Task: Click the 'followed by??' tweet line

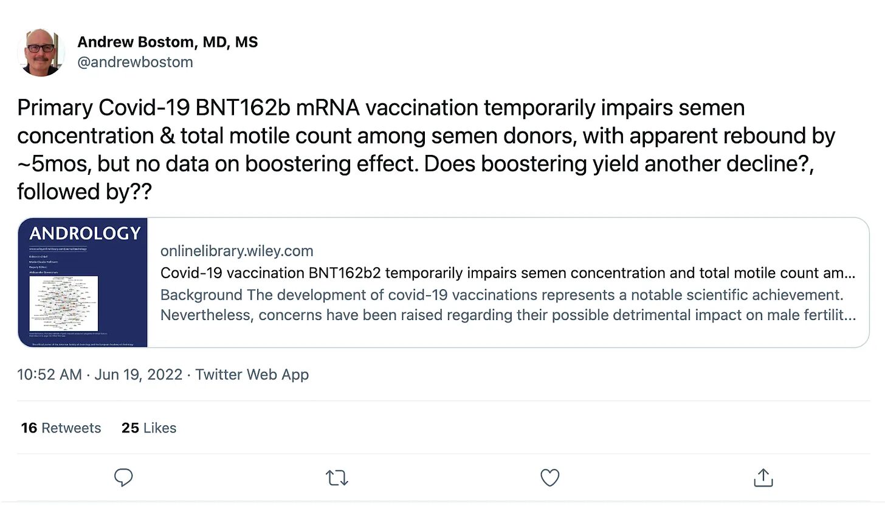Action: pyautogui.click(x=84, y=192)
